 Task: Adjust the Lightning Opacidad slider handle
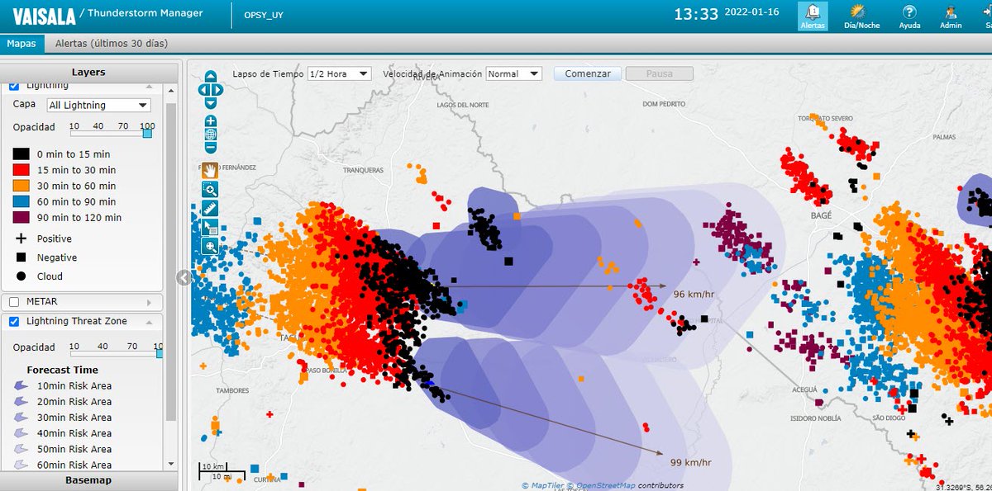tap(147, 133)
